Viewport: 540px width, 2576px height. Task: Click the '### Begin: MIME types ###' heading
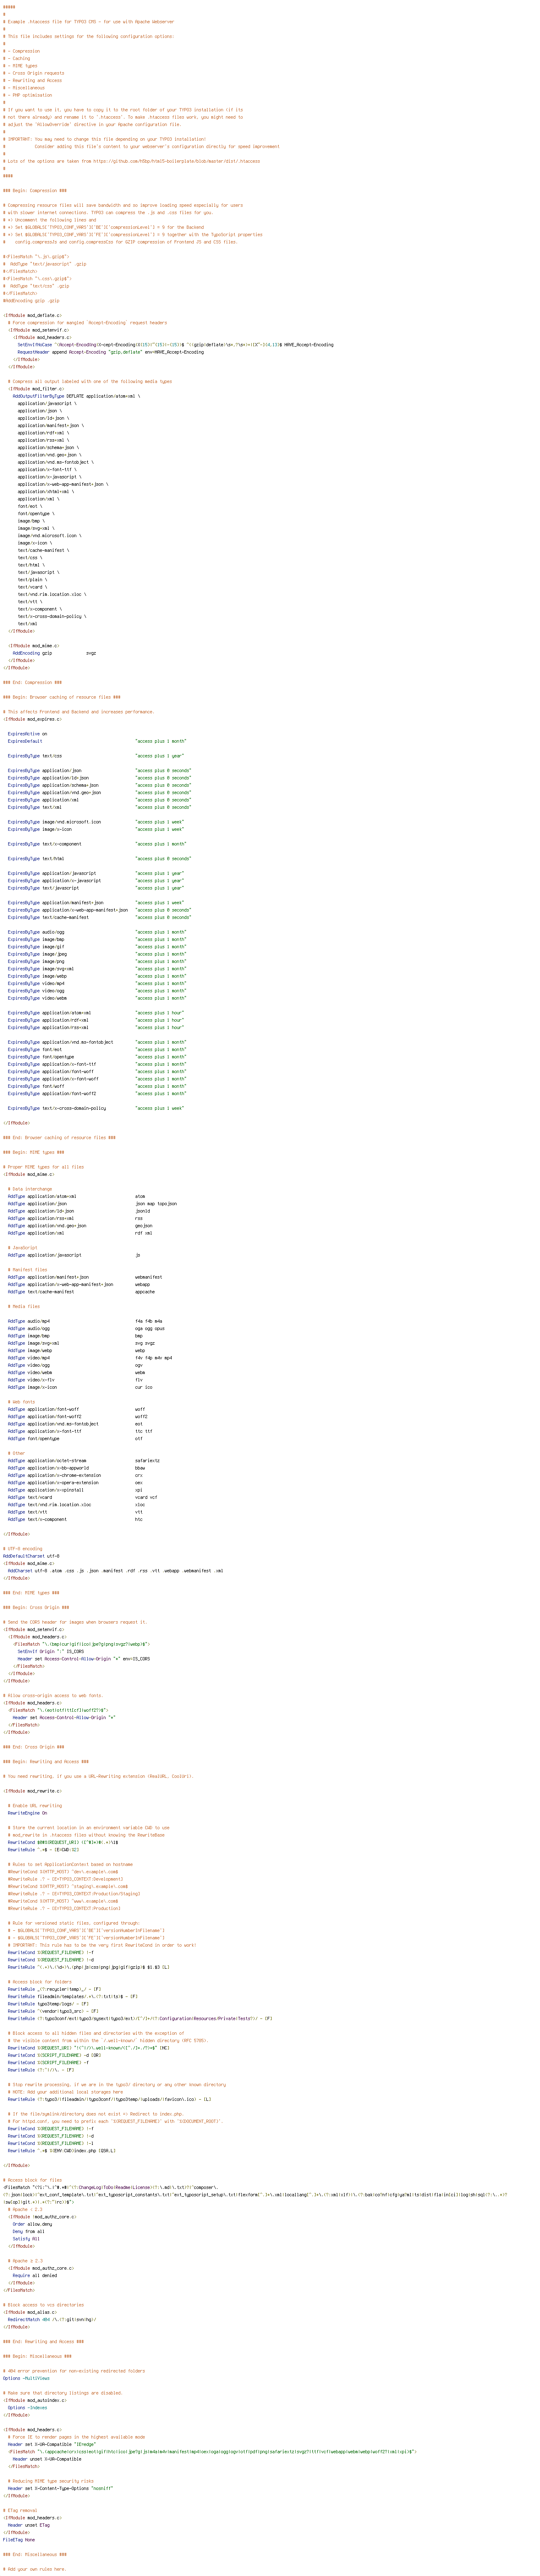pos(34,1152)
